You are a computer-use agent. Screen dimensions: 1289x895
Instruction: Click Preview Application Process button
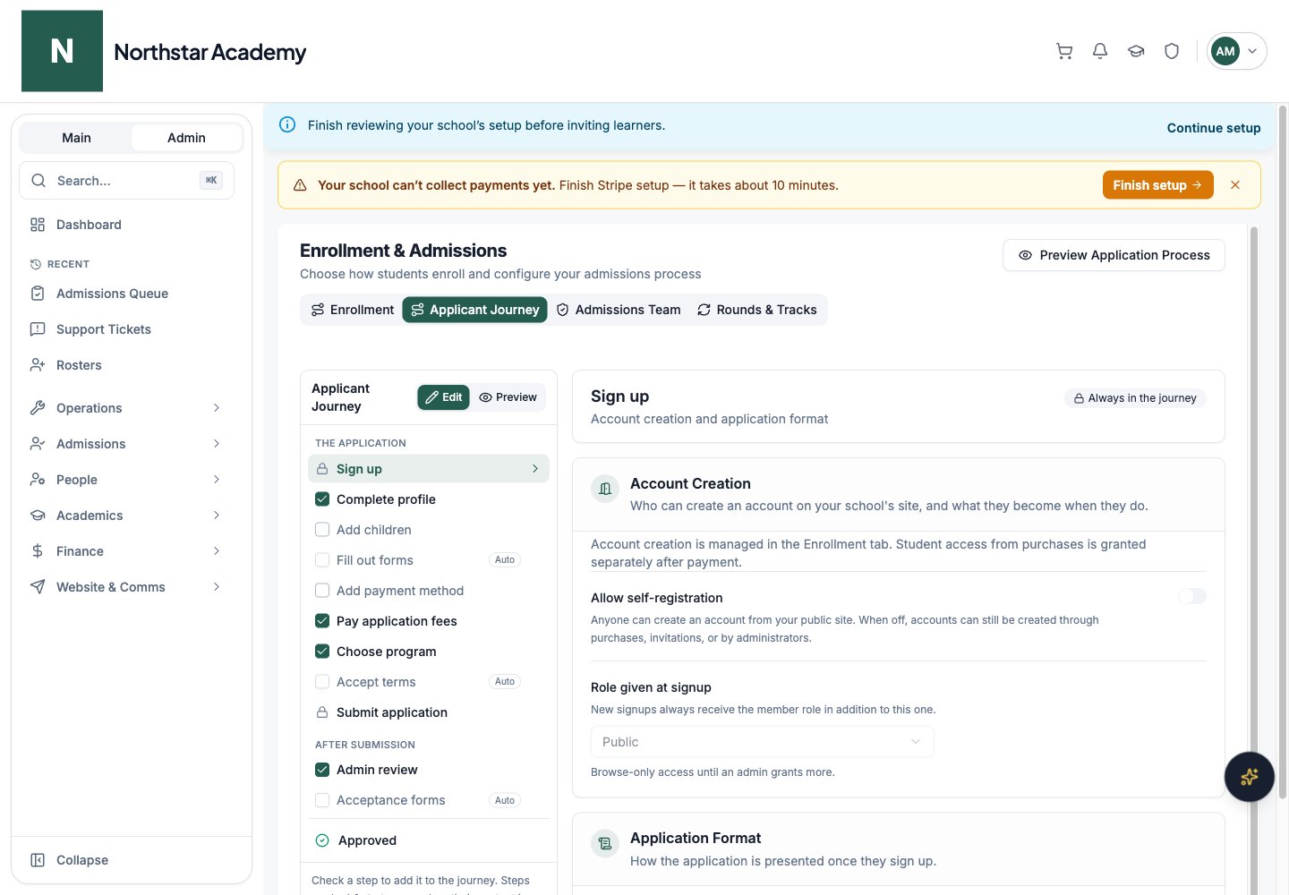[x=1114, y=255]
